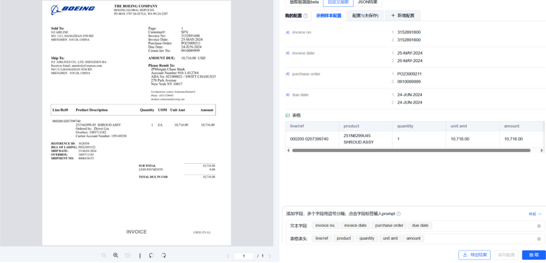Select the second due date result 24-JUN-2024
Image resolution: width=546 pixels, height=263 pixels.
coord(410,103)
